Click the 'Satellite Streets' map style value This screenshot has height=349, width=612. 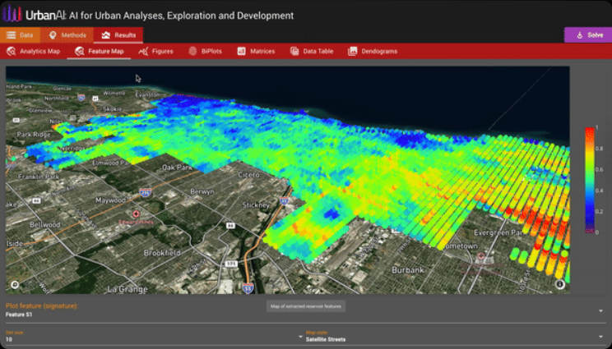326,339
